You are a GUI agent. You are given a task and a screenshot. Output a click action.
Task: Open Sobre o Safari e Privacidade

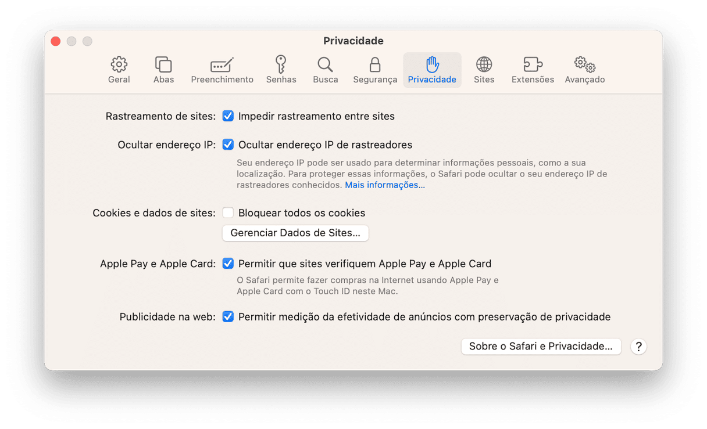click(x=541, y=347)
